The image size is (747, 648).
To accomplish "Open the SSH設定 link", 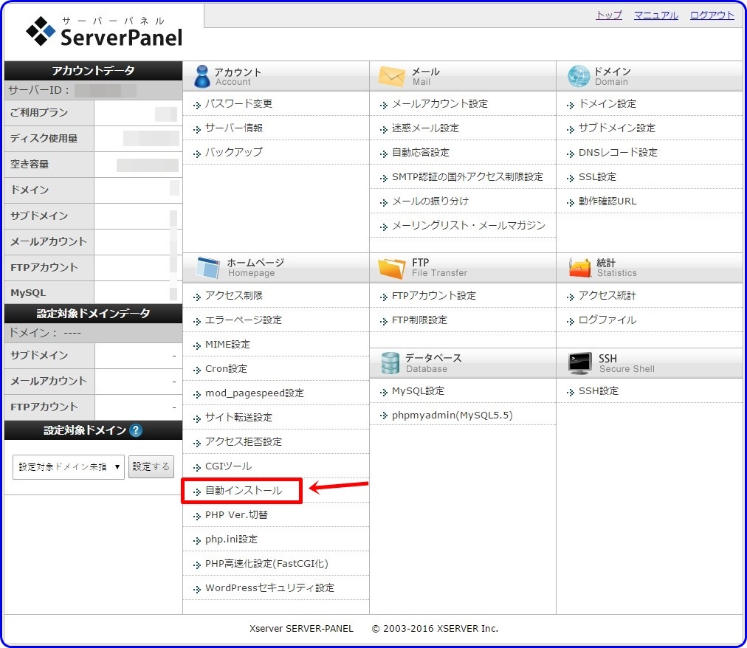I will point(598,390).
